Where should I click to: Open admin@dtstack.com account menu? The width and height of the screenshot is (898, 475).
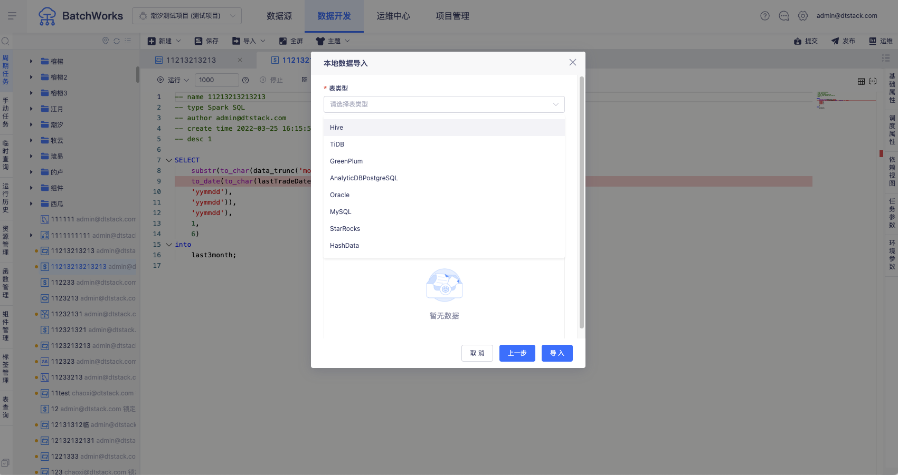[847, 16]
